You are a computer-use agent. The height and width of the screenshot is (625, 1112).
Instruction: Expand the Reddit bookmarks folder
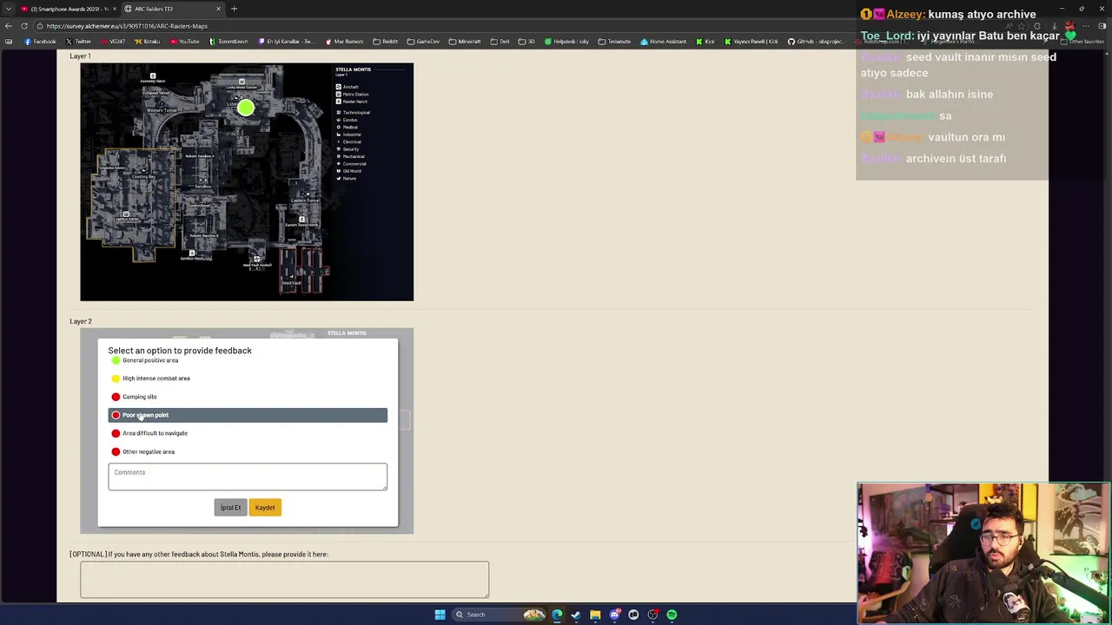386,42
